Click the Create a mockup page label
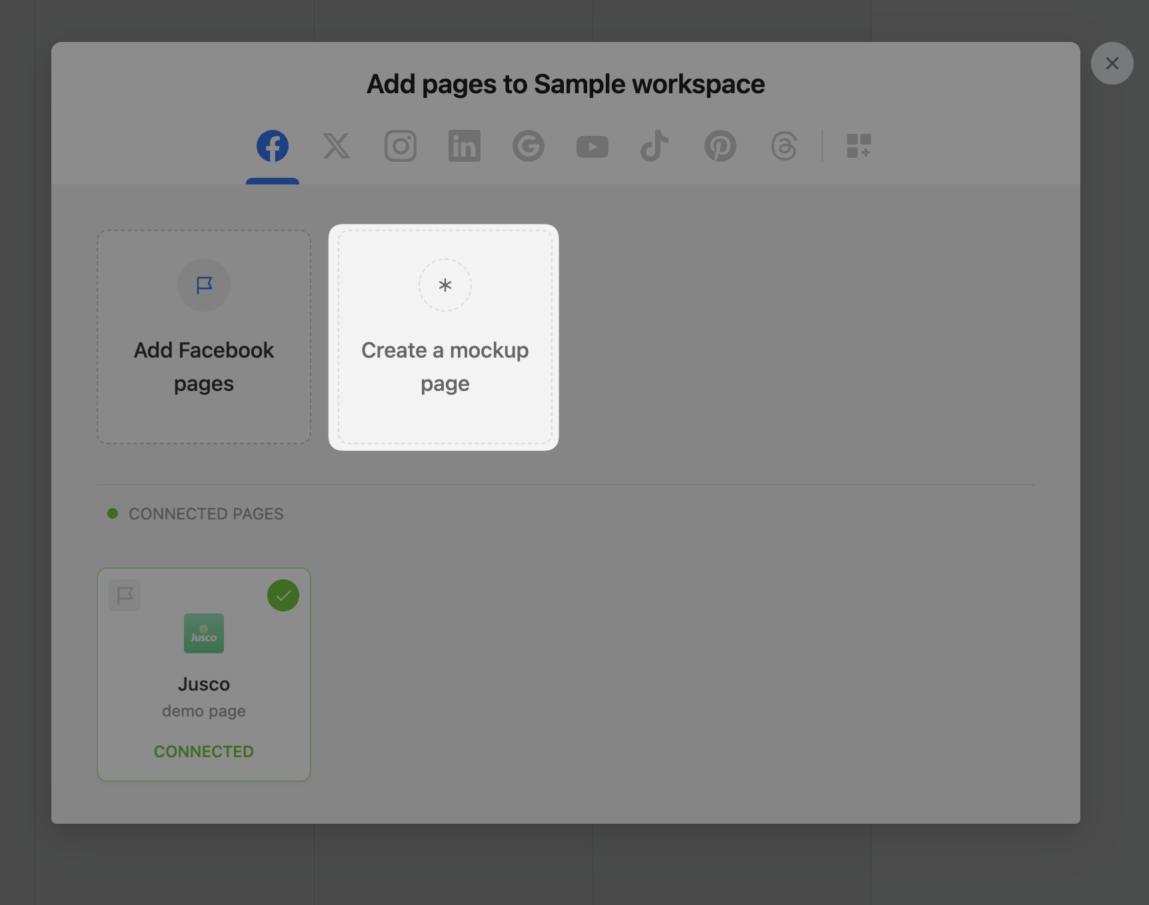Image resolution: width=1149 pixels, height=905 pixels. click(445, 366)
